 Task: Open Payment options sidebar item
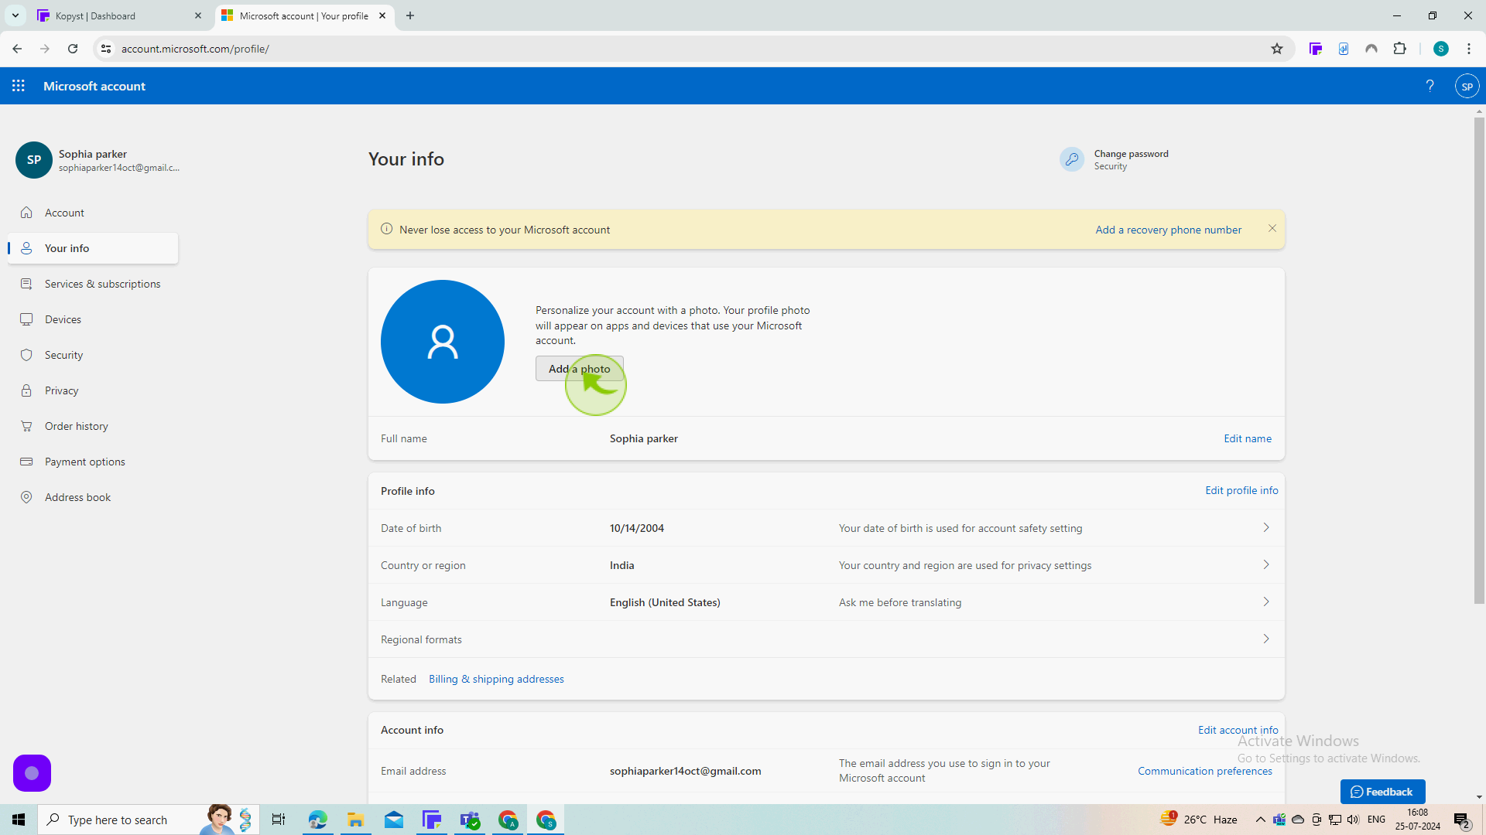[93, 462]
